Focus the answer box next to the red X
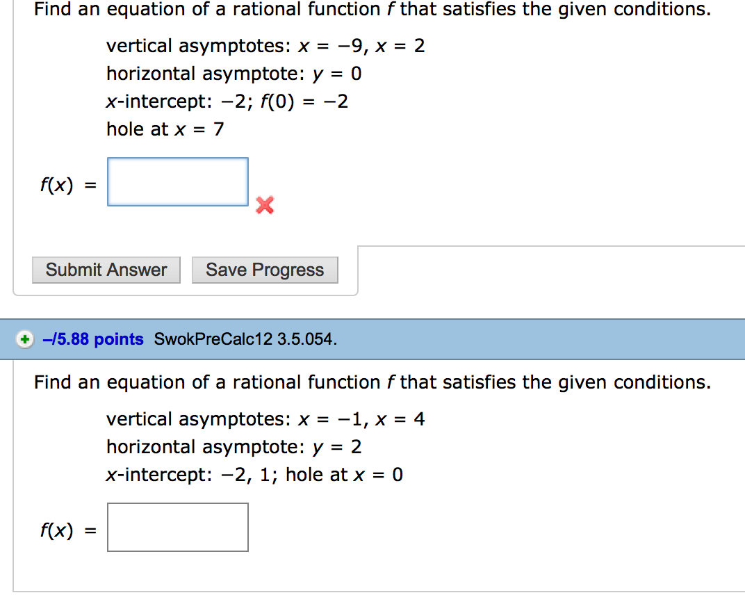 178,182
